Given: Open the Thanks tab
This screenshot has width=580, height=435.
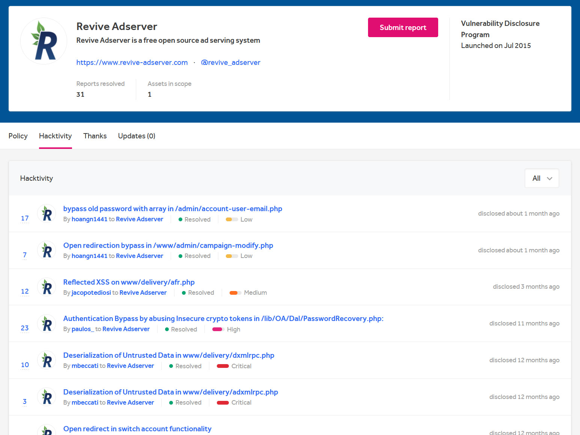Looking at the screenshot, I should click(95, 136).
